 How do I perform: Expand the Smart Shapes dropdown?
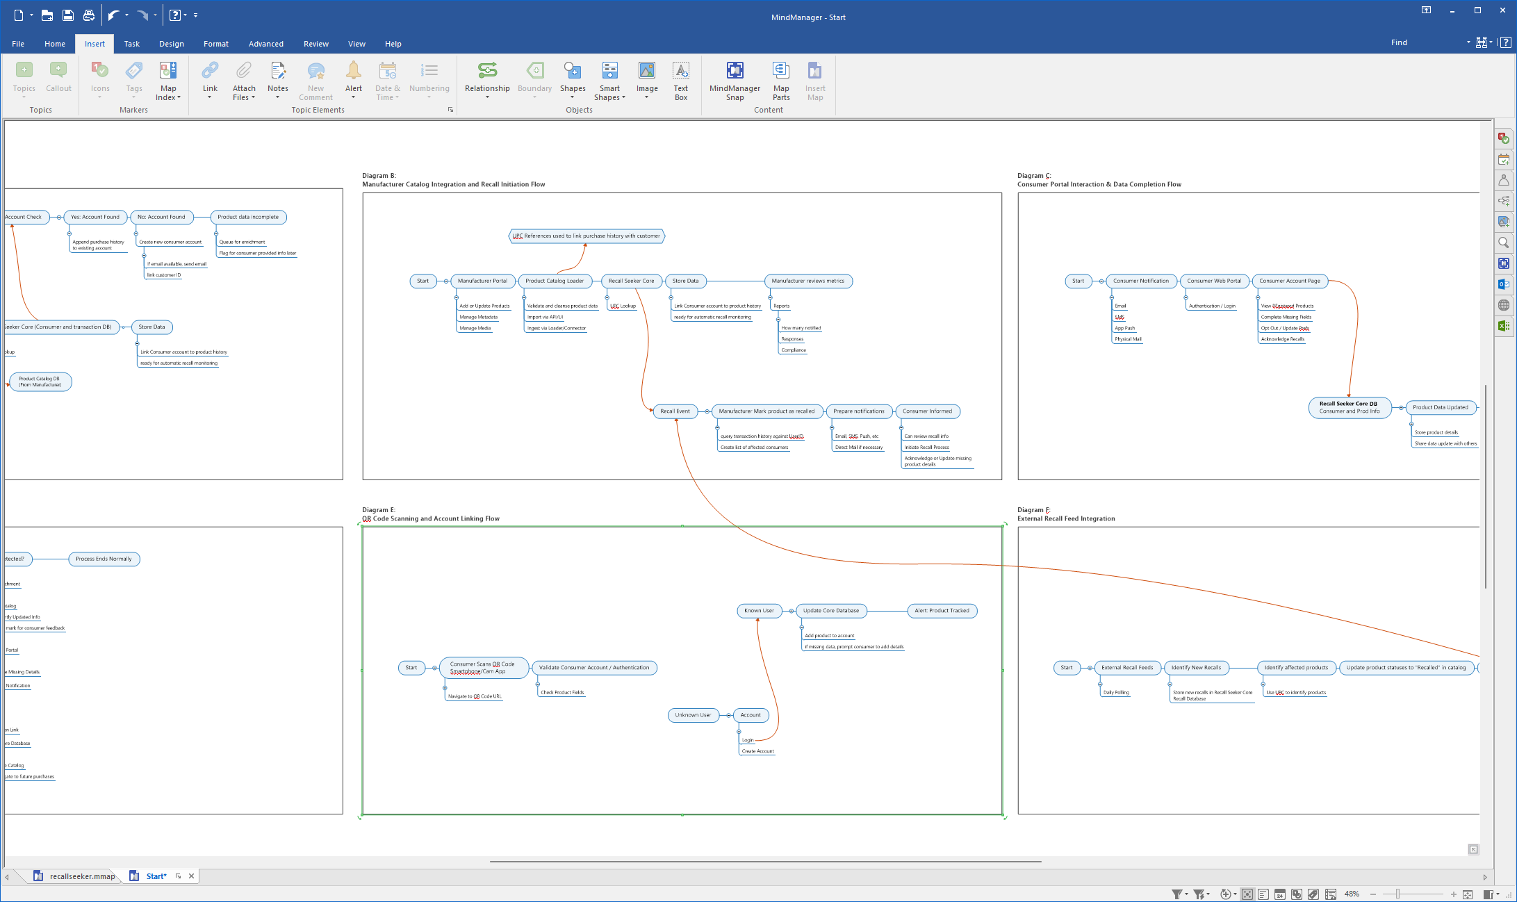tap(623, 98)
